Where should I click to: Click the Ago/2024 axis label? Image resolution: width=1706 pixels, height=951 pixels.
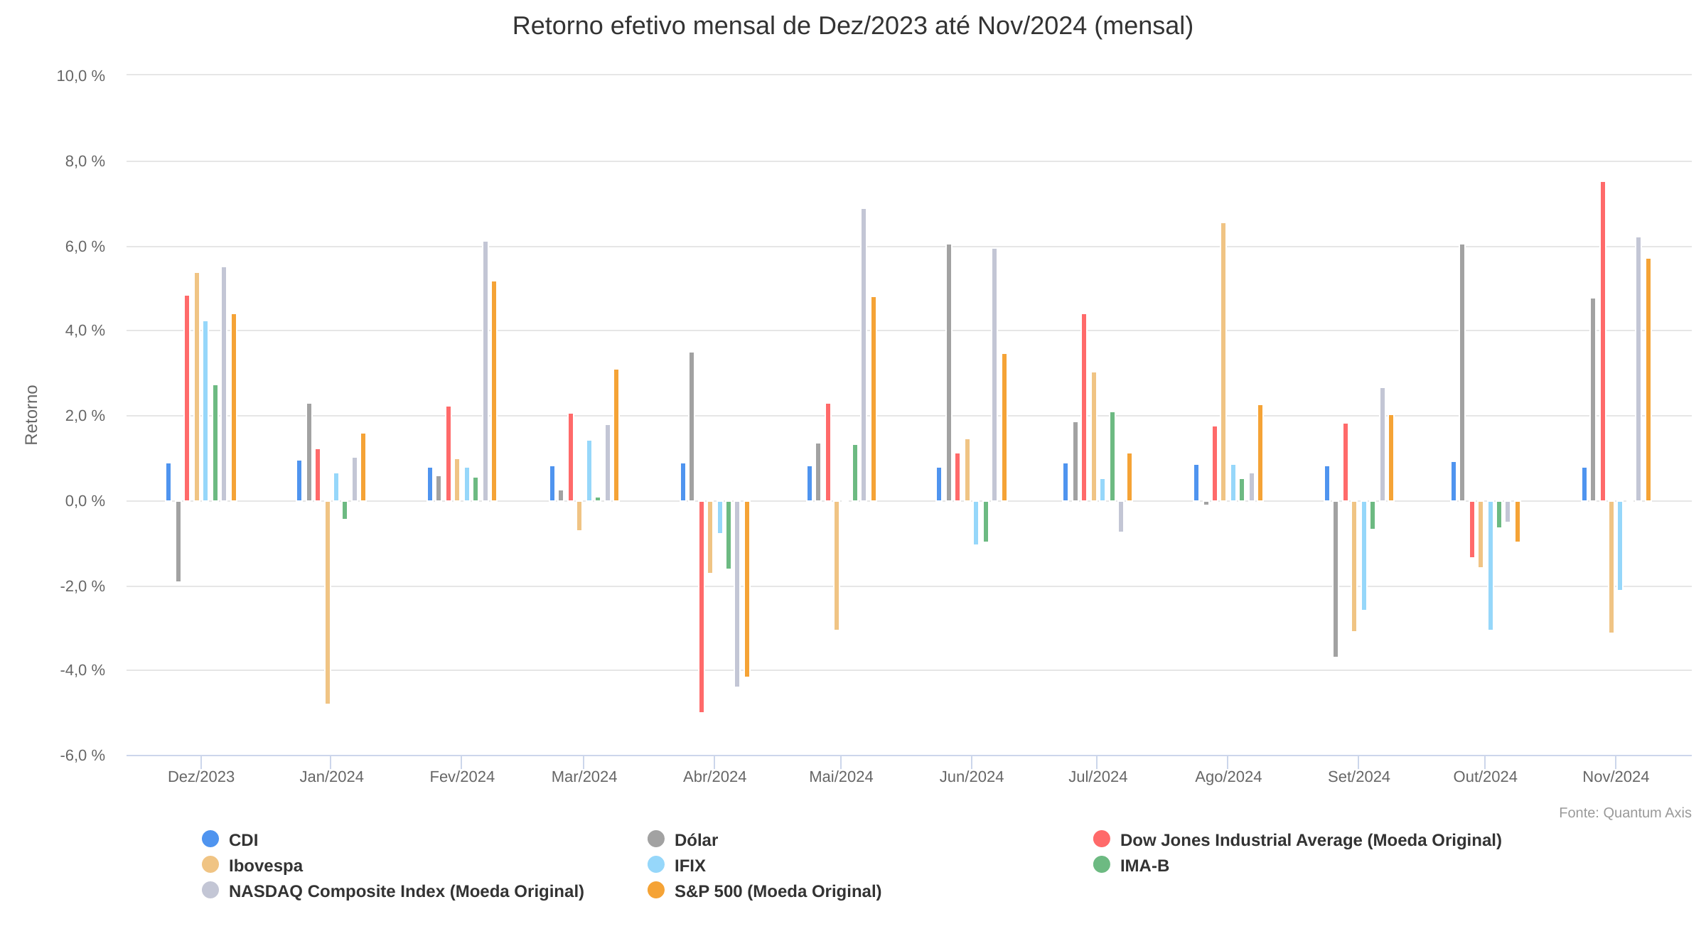[x=1228, y=777]
